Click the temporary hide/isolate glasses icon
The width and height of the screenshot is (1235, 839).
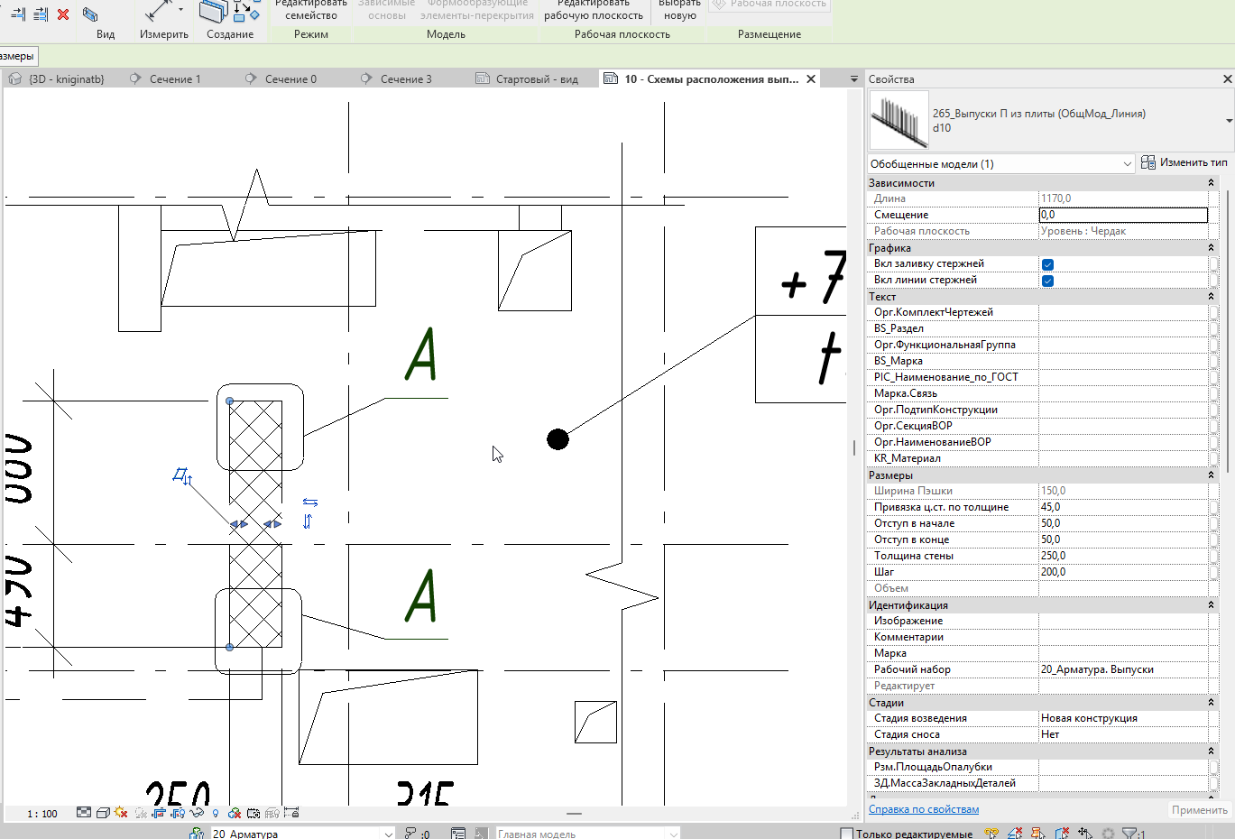pos(197,813)
